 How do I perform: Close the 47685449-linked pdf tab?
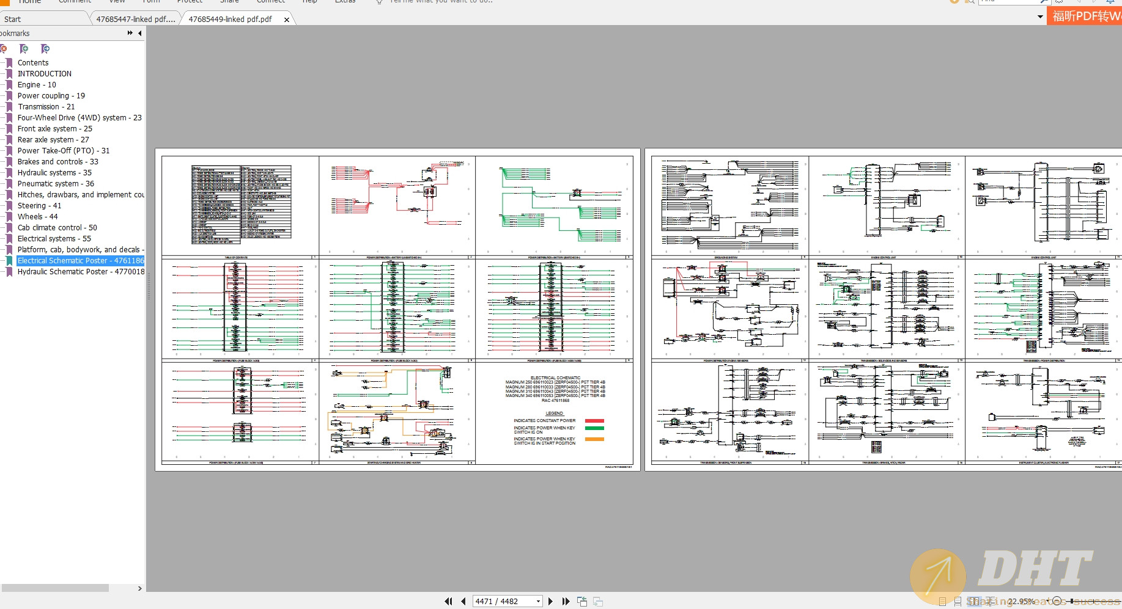(287, 20)
